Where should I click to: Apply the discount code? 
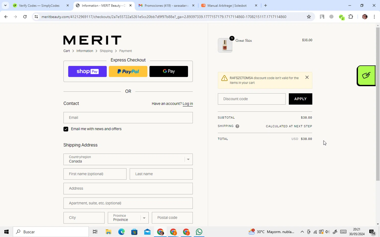pyautogui.click(x=300, y=99)
